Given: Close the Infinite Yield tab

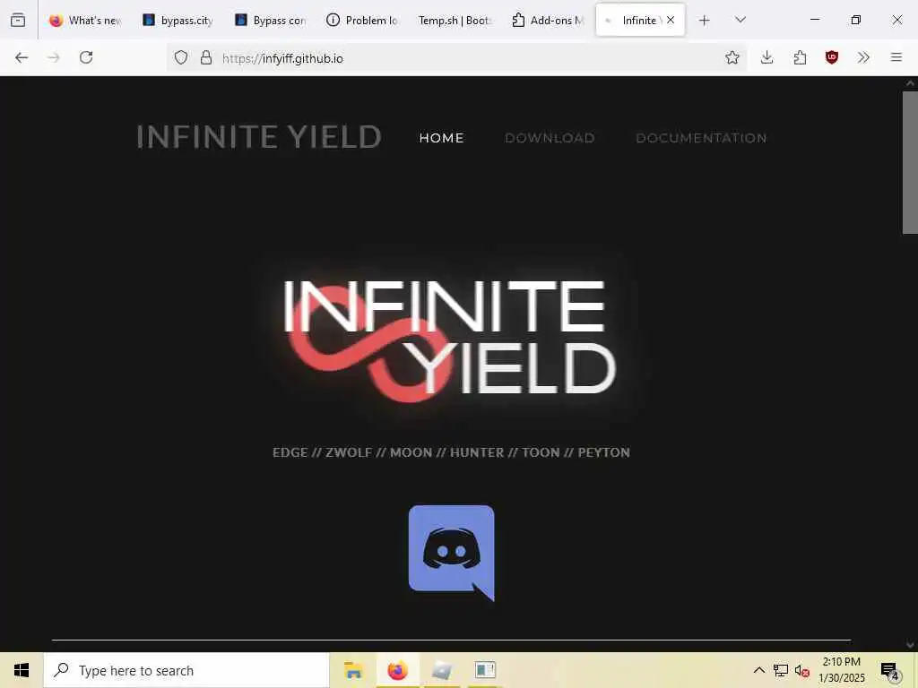Looking at the screenshot, I should [x=671, y=20].
